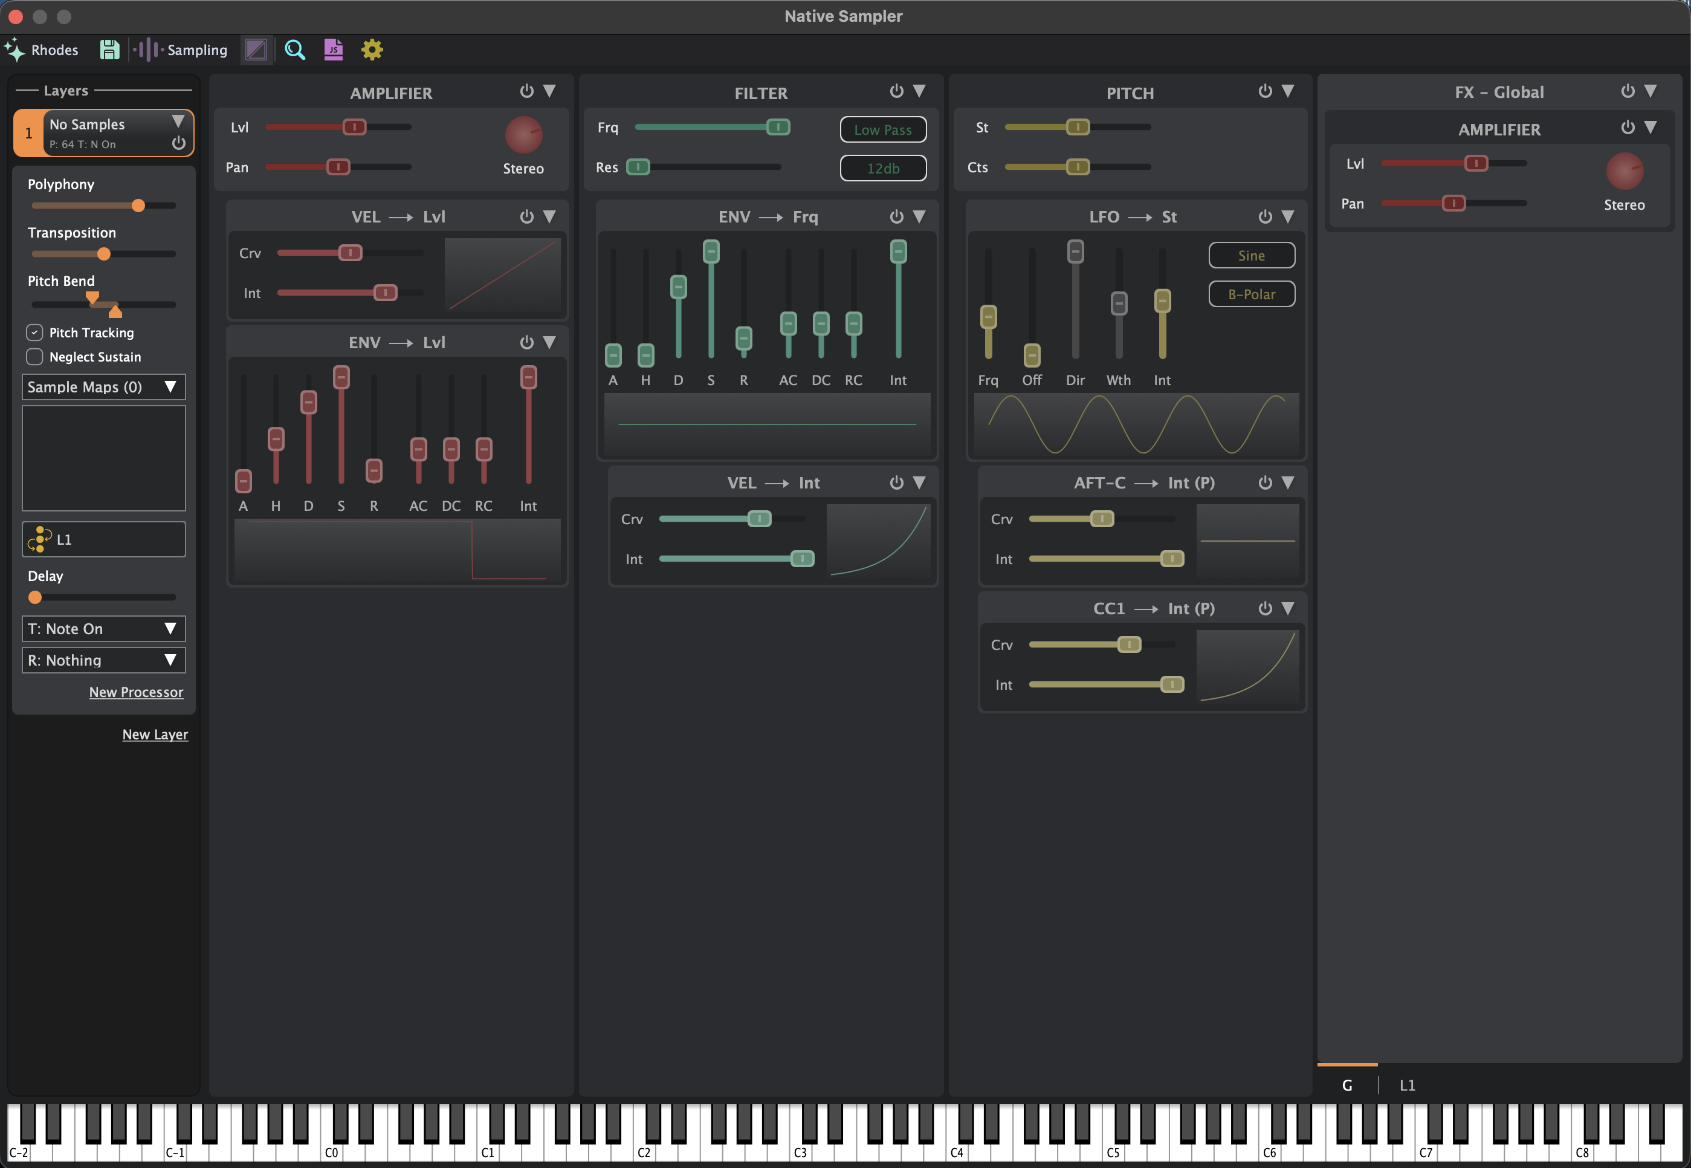Select the G global tab

tap(1347, 1085)
